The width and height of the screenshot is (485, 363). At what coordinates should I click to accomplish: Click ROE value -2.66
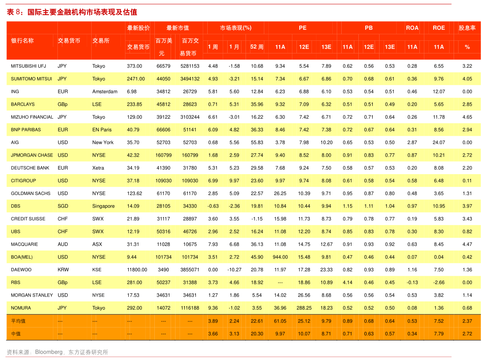pos(439,282)
